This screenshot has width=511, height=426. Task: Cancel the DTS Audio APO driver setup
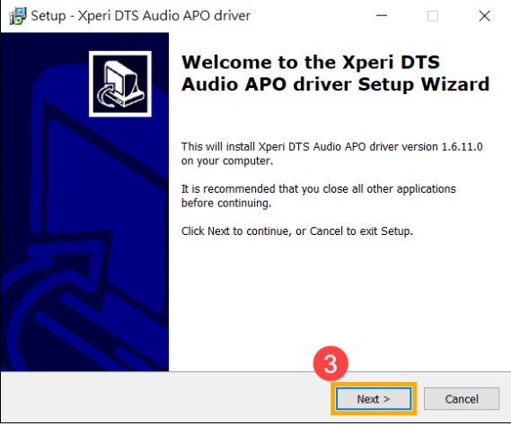click(x=462, y=399)
